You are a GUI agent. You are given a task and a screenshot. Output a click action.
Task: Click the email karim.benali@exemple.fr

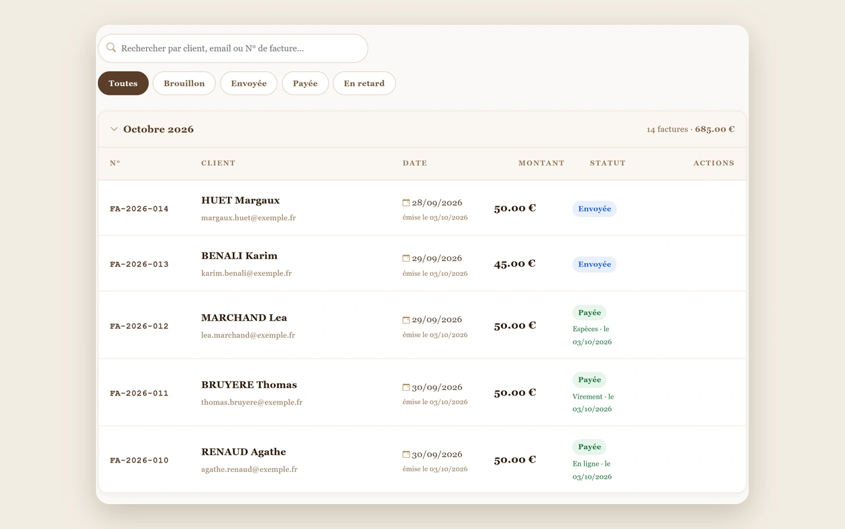[x=246, y=273]
